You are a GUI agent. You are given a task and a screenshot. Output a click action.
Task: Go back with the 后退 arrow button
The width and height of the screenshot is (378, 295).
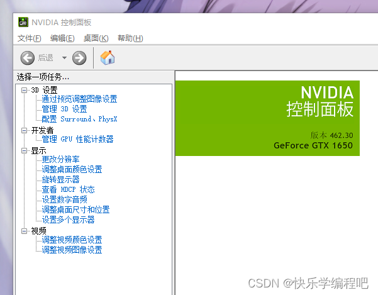pos(28,58)
